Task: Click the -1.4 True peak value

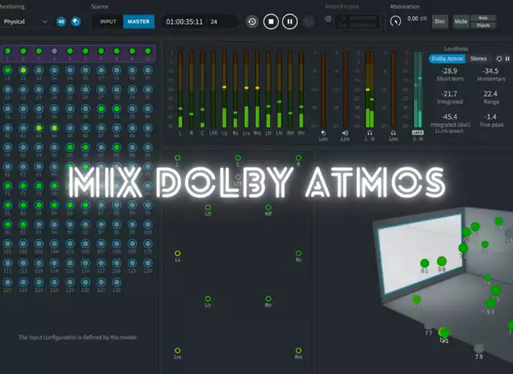Action: click(x=490, y=117)
